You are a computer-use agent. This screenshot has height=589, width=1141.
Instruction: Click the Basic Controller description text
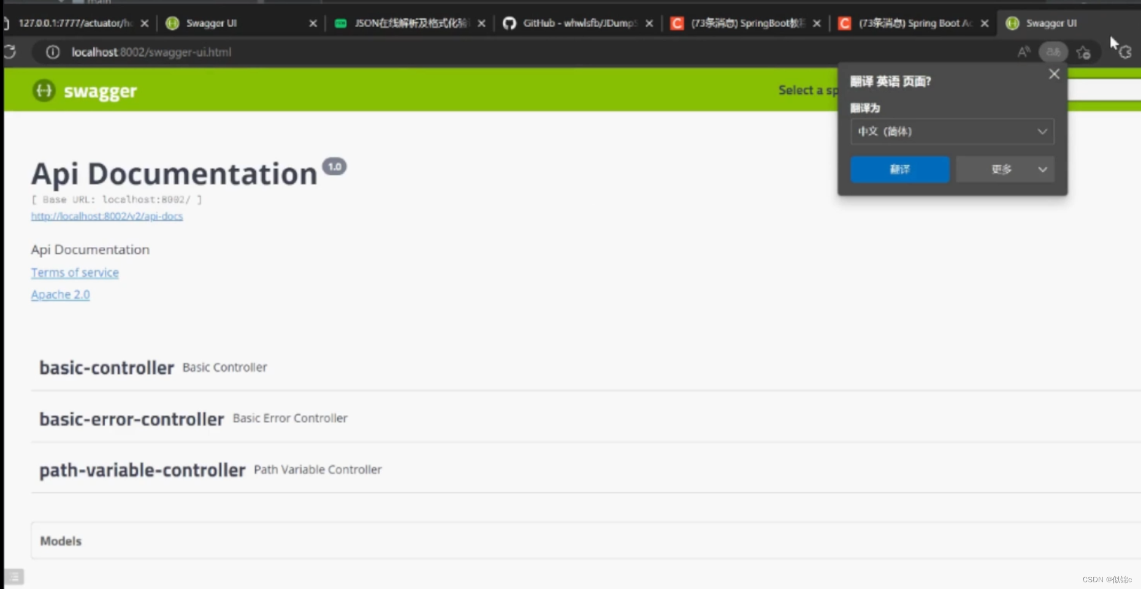224,367
